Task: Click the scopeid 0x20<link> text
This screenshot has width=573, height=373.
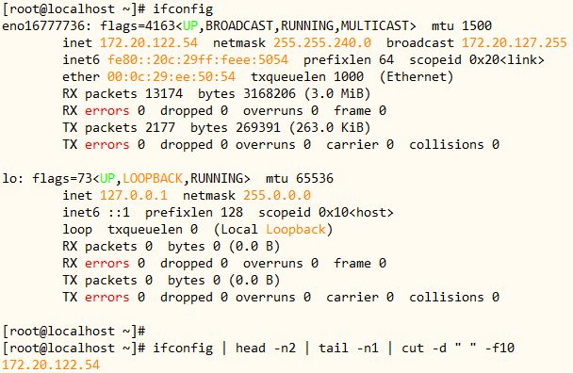Action: pyautogui.click(x=477, y=60)
